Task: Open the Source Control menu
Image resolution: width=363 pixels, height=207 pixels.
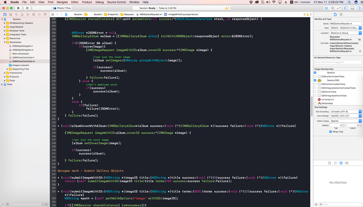Action: coord(117,2)
